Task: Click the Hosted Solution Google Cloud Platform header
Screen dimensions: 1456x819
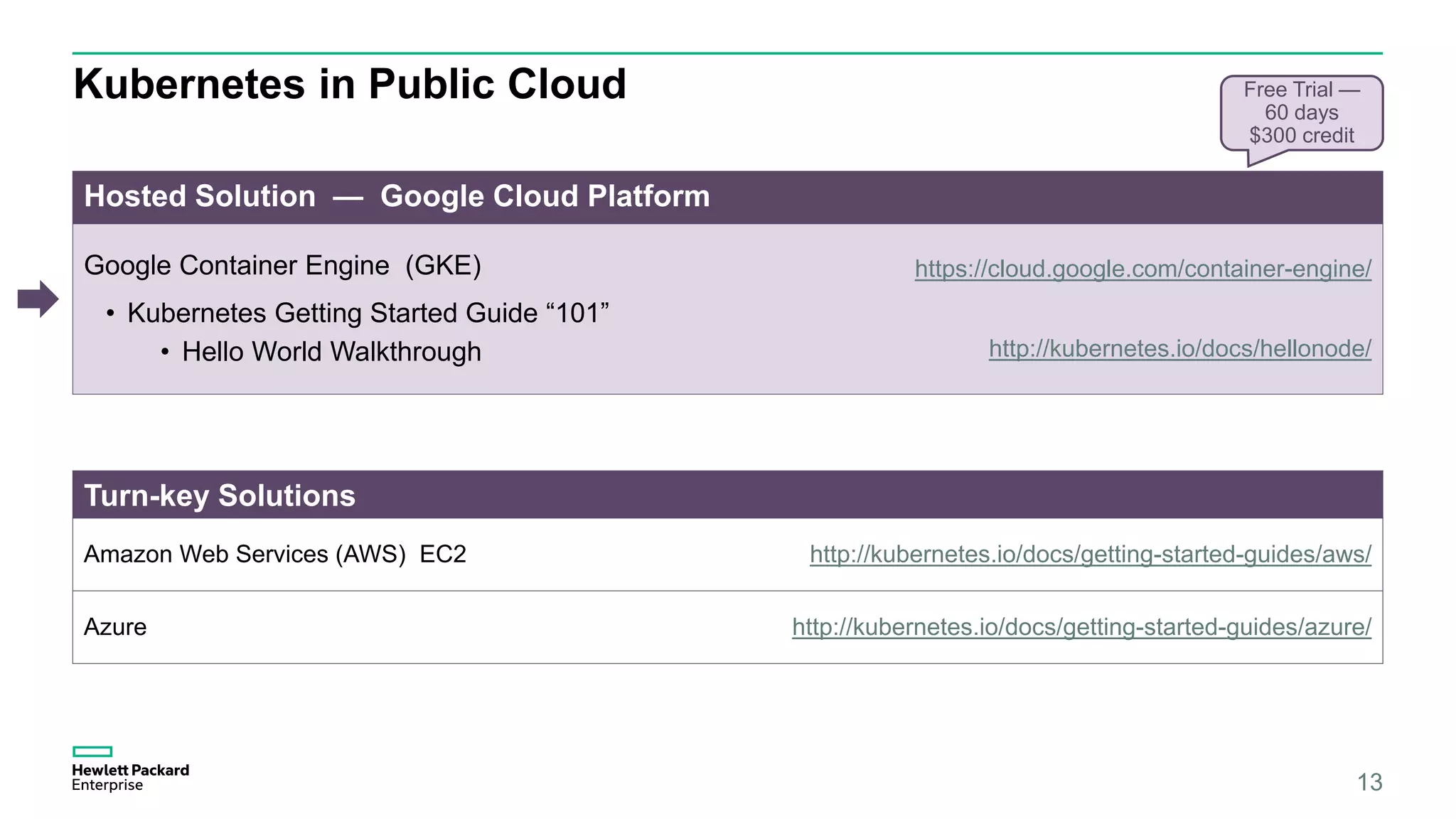Action: tap(727, 197)
